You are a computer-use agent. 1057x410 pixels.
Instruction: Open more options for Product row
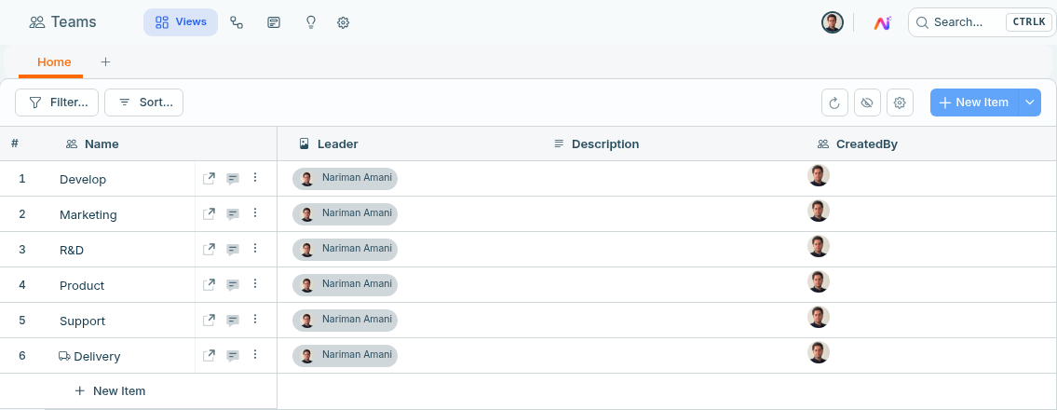(255, 283)
